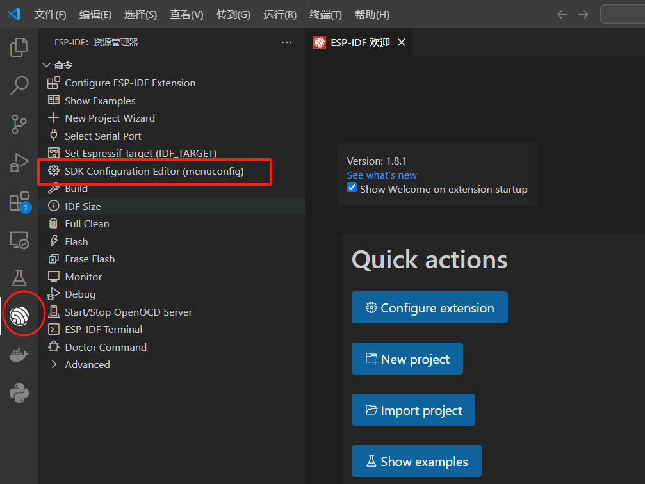
Task: Open the Source Control view
Action: coord(19,124)
